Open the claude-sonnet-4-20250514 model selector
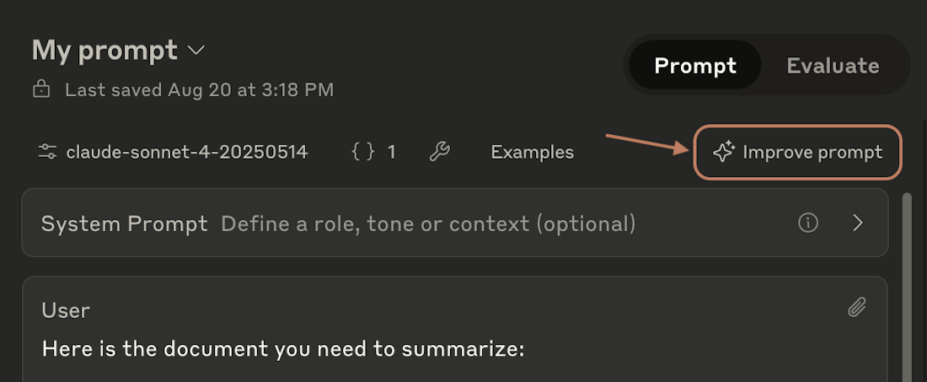The height and width of the screenshot is (382, 927). [x=186, y=152]
